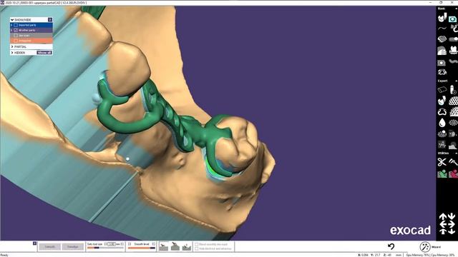Select the clasp hook tool icon
This screenshot has width=458, height=257.
454,29
